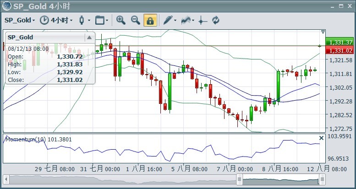Expand the chart type dropdown arrow

pyautogui.click(x=89, y=21)
